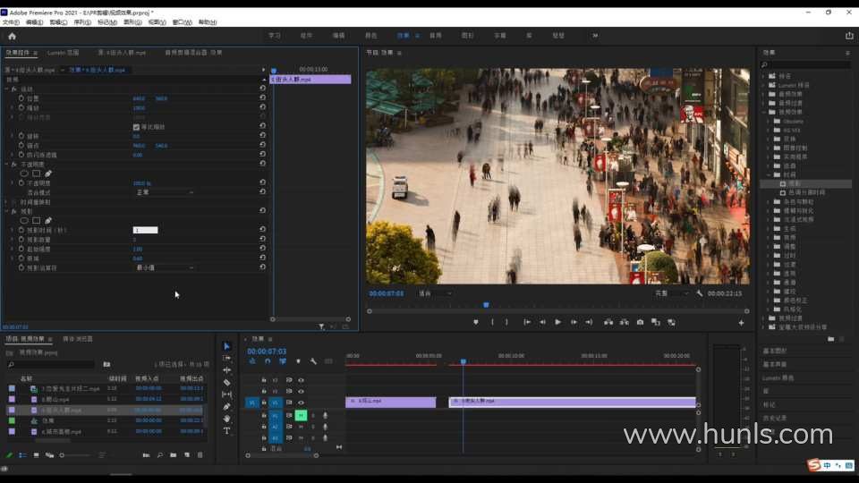Open the blend mode dropdown
The width and height of the screenshot is (859, 483).
pyautogui.click(x=163, y=192)
